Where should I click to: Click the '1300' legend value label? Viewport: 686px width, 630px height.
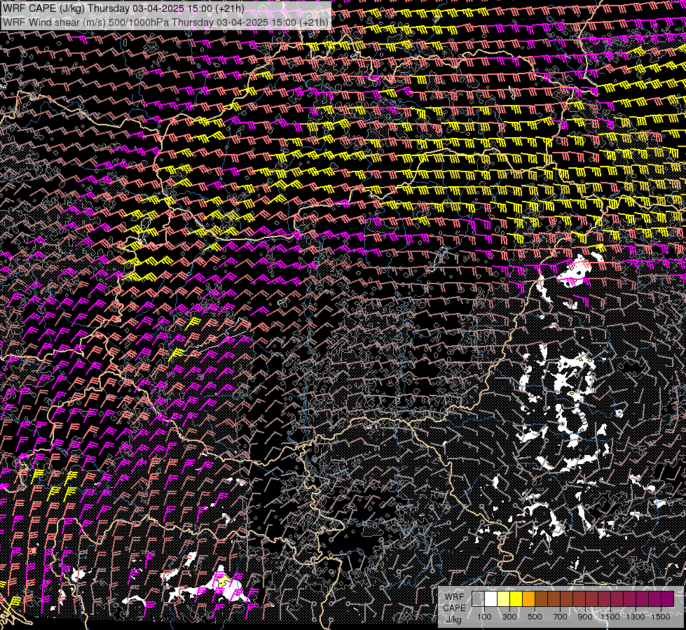click(636, 617)
